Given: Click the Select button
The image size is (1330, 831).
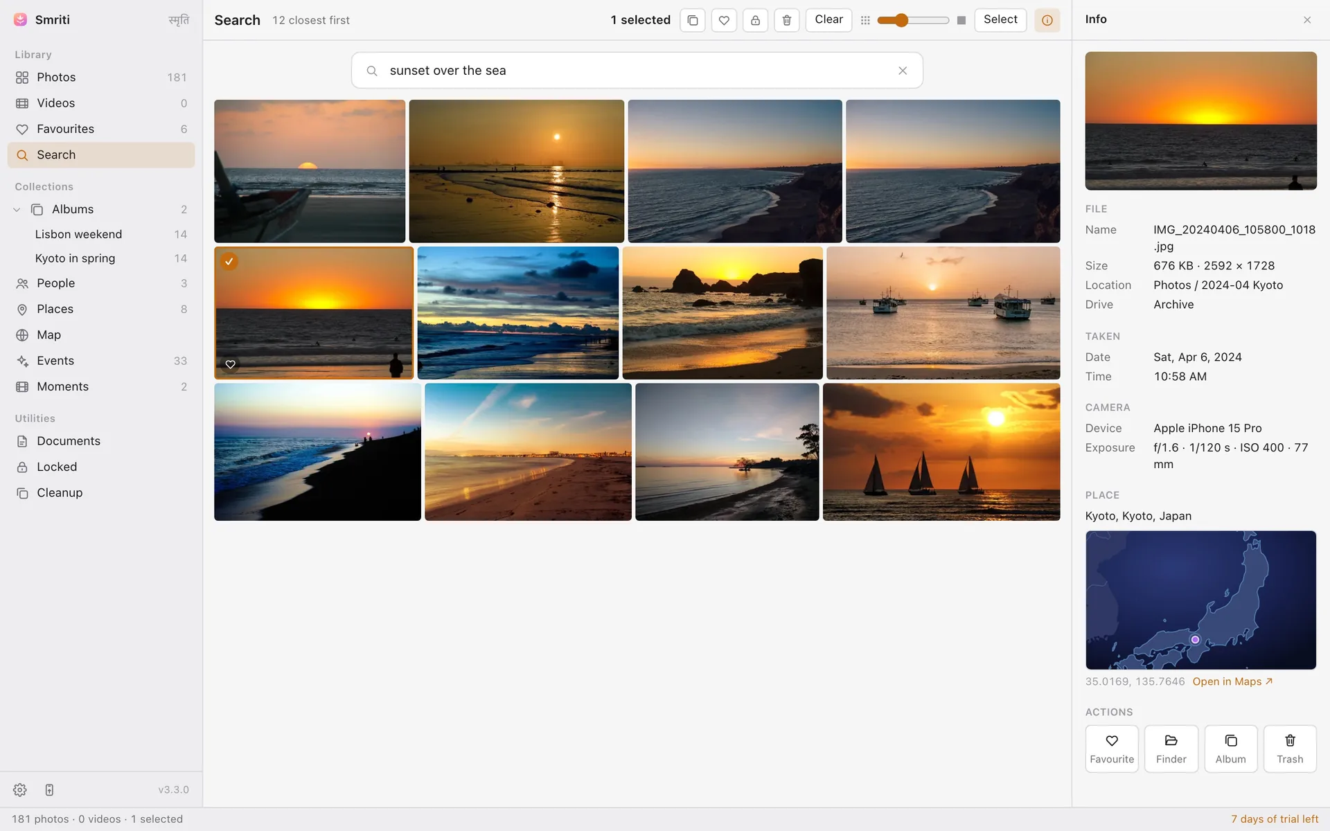Looking at the screenshot, I should [x=1000, y=20].
